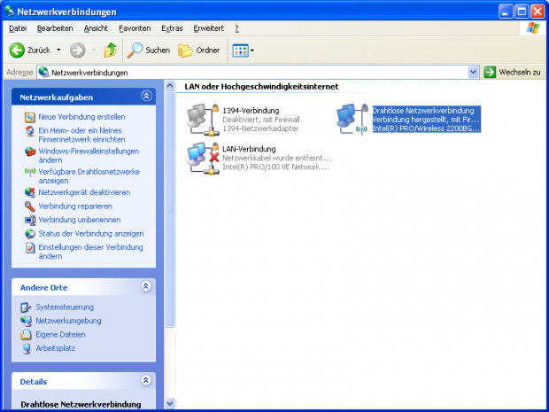The image size is (549, 412).
Task: Click the Netzwerkgerät deaktivieren icon
Action: (30, 192)
